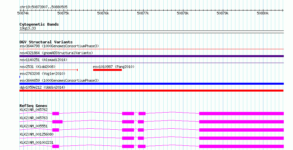Click the 50875k ruler position label
Image resolution: width=293 pixels, height=150 pixels.
pos(63,13)
